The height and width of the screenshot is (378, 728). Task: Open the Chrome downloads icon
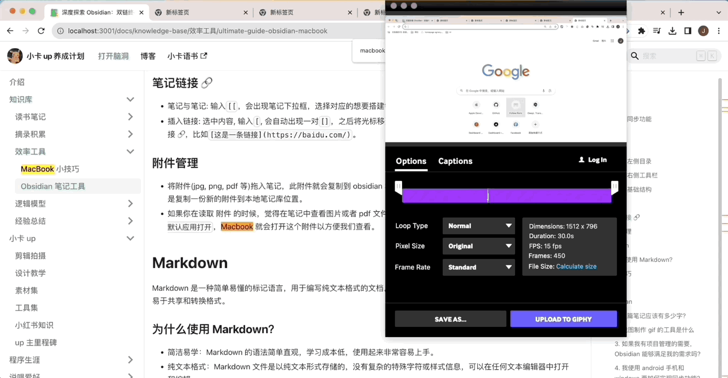tap(672, 31)
